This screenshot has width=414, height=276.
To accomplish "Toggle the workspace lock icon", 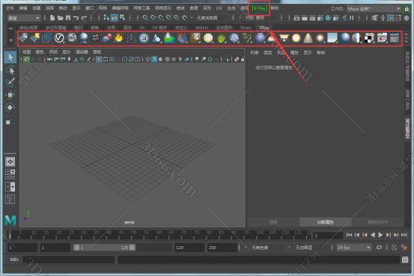I will [407, 9].
